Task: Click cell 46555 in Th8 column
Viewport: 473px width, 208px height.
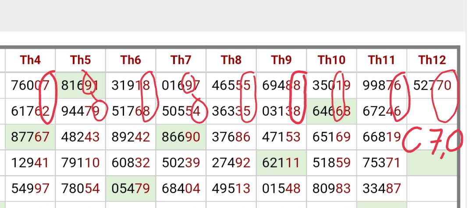Action: coord(231,86)
